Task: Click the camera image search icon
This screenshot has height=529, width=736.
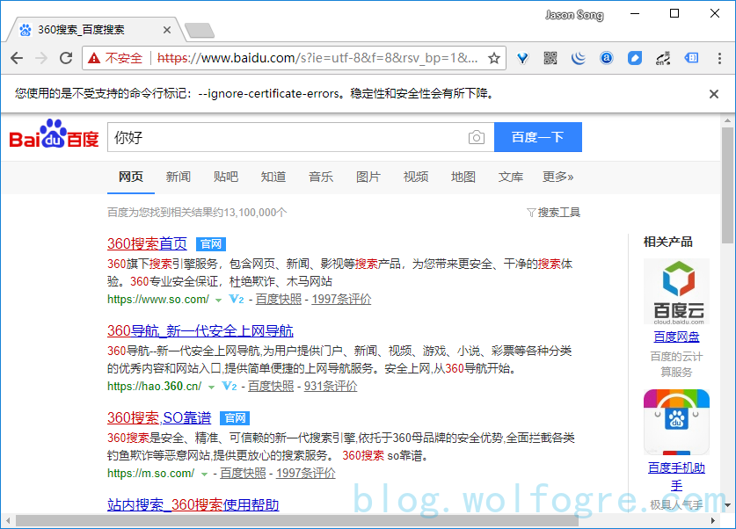Action: [x=476, y=138]
